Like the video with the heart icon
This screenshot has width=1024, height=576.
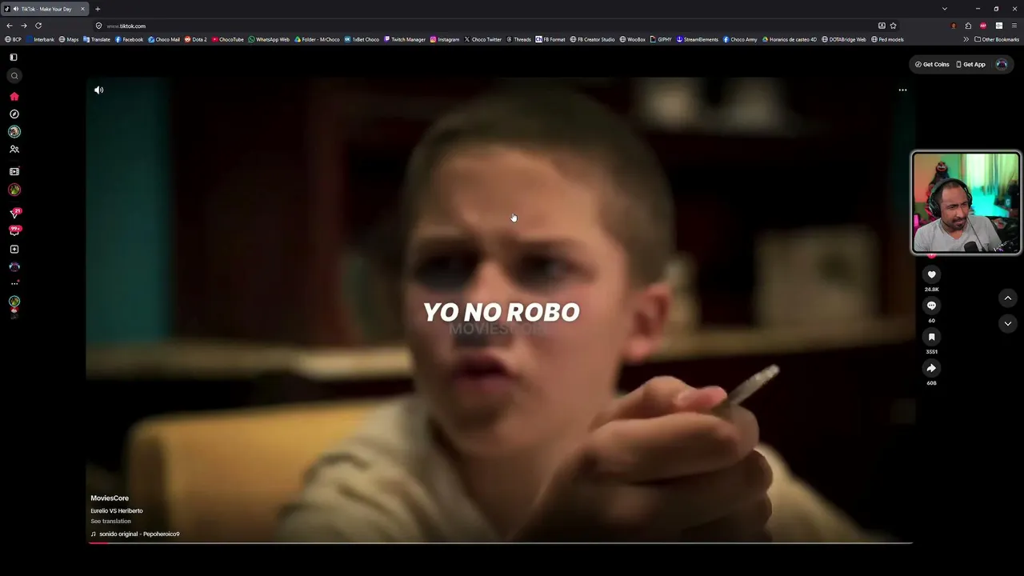(931, 274)
